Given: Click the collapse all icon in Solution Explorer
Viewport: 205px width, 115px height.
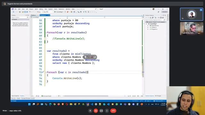Looking at the screenshot, I should click(161, 18).
